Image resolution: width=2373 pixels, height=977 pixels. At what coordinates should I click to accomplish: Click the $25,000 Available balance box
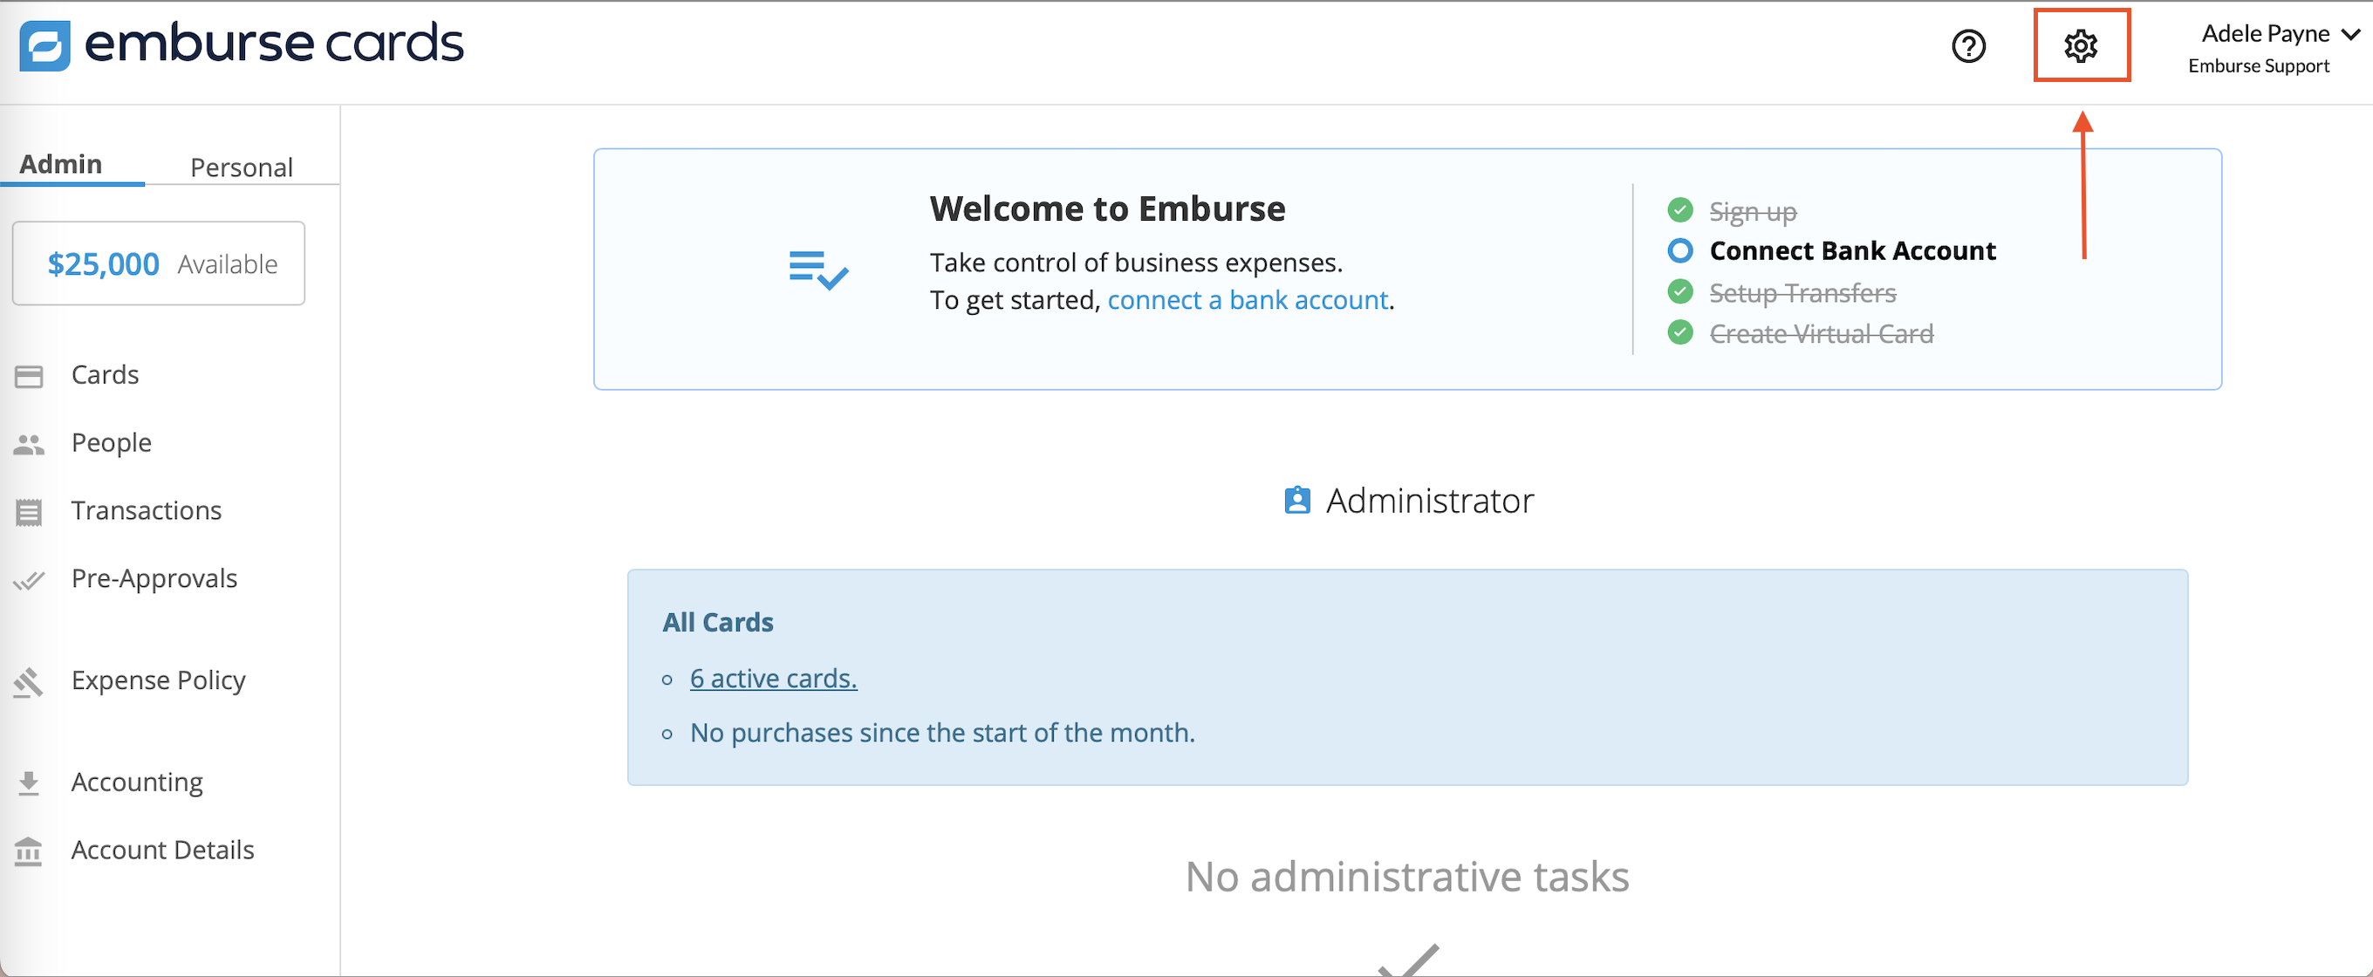159,263
